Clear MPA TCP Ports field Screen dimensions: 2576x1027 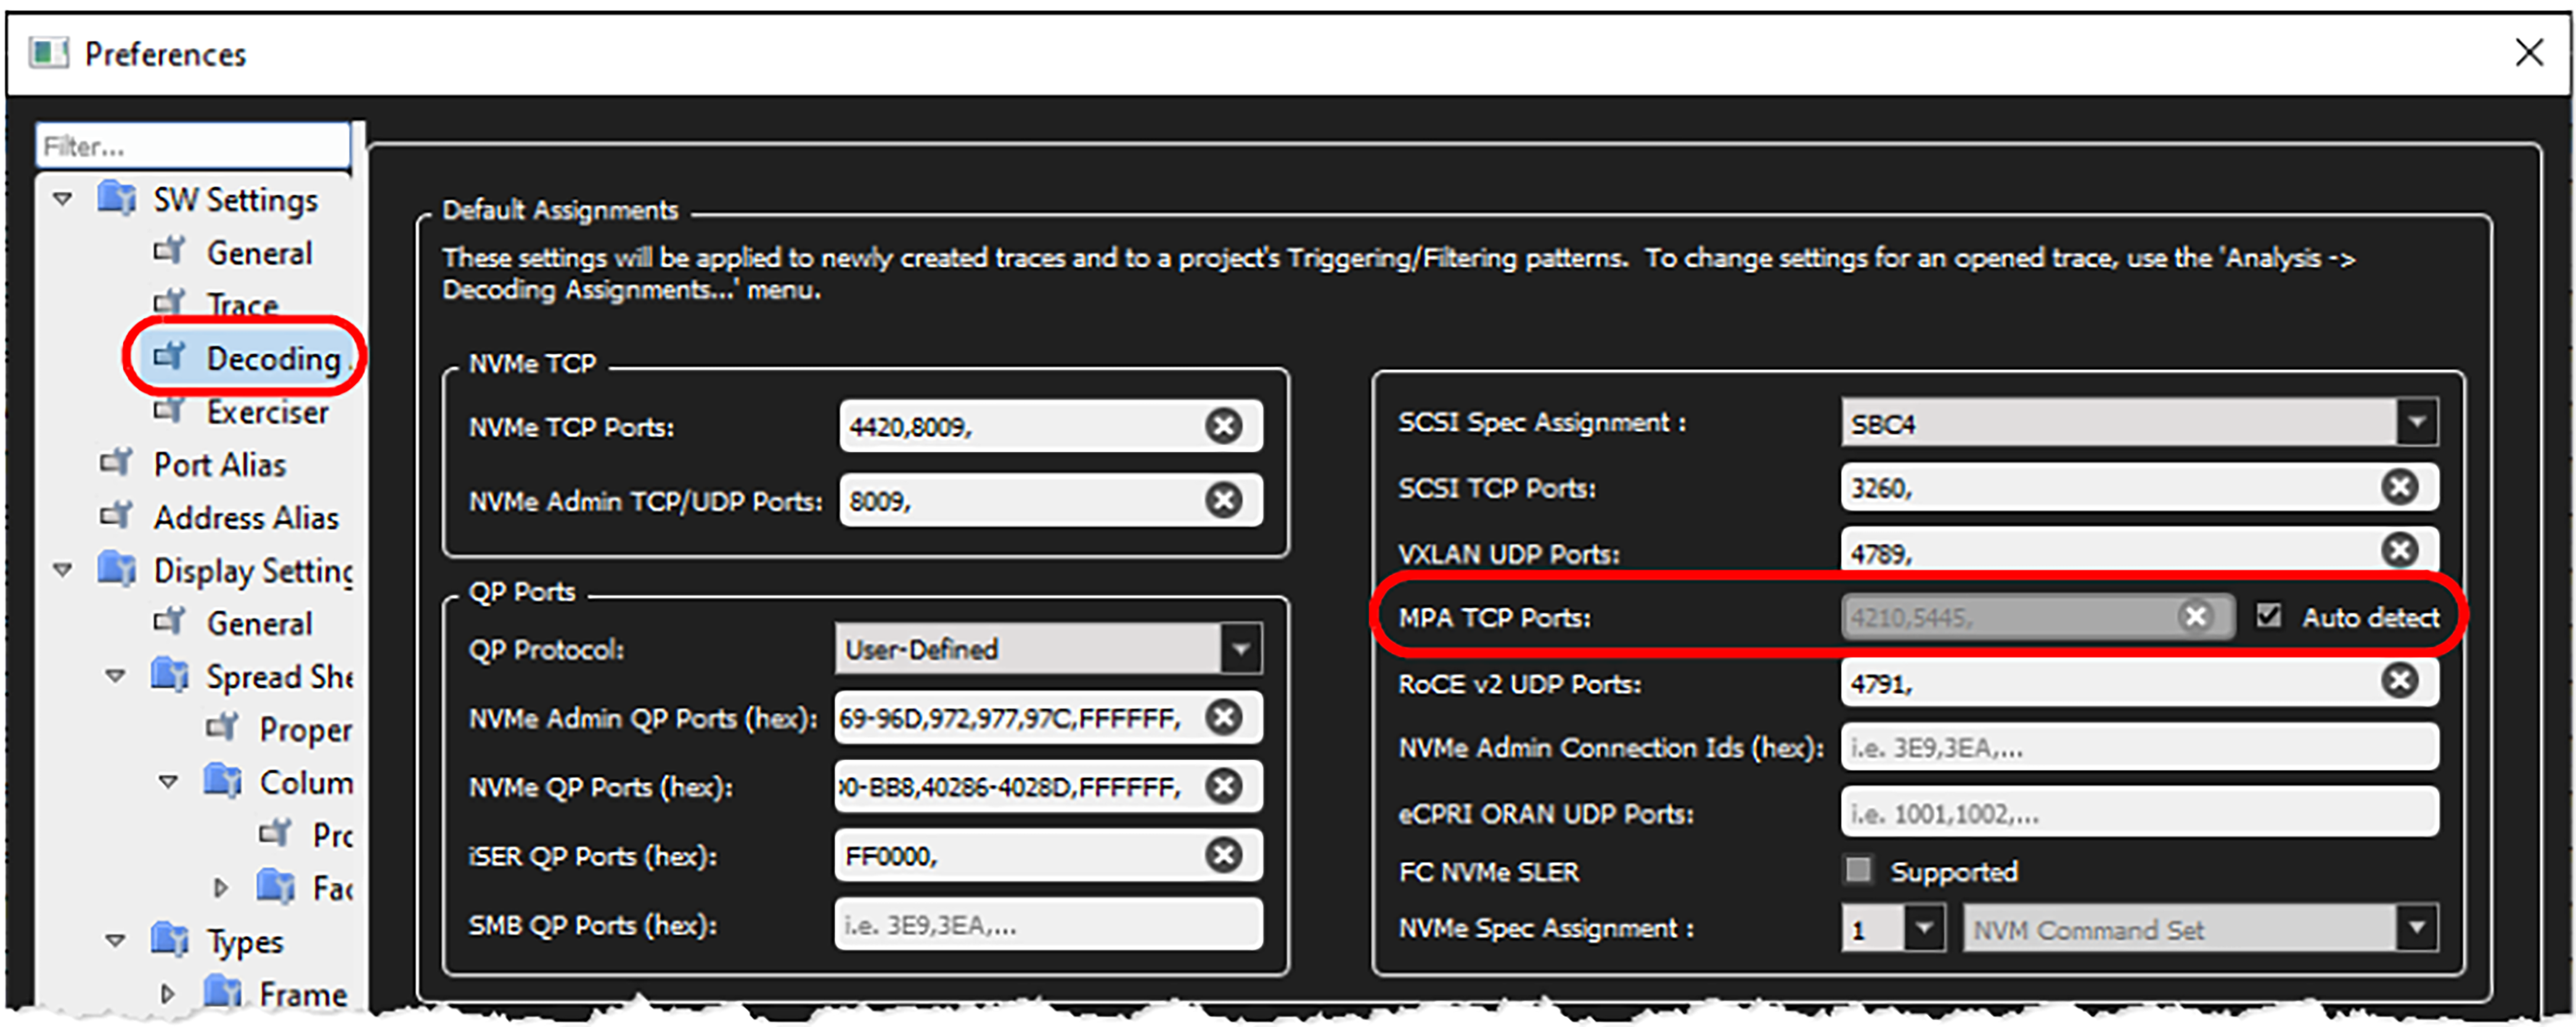click(2195, 615)
